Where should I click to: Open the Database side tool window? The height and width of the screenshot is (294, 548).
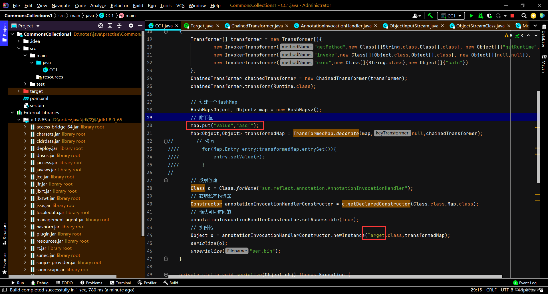[544, 35]
